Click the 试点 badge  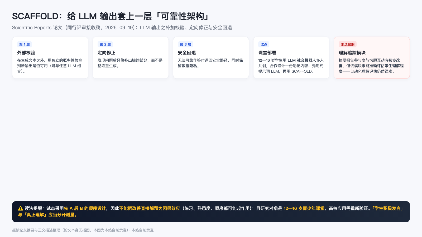pyautogui.click(x=264, y=44)
